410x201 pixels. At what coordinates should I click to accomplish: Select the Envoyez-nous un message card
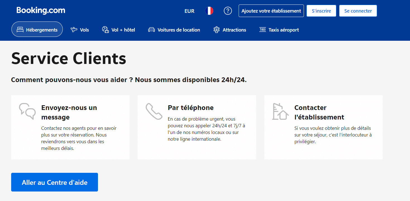pyautogui.click(x=70, y=127)
